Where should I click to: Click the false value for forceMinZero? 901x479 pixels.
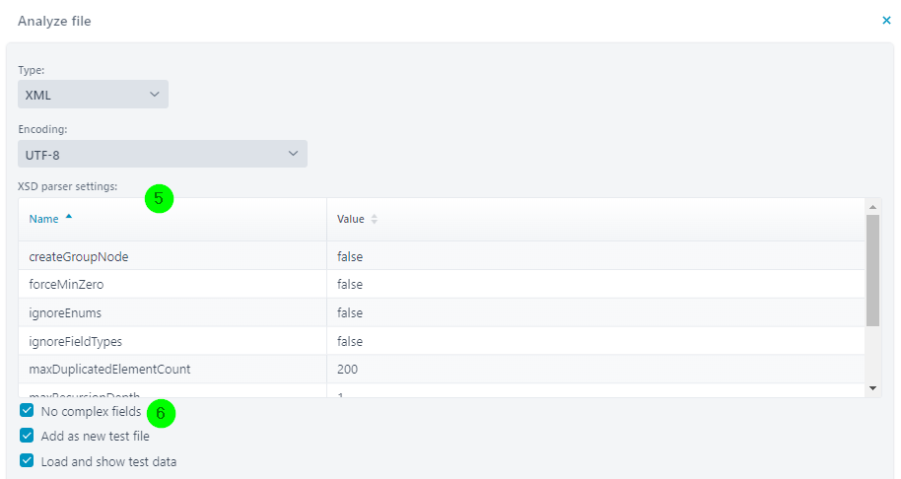click(350, 285)
